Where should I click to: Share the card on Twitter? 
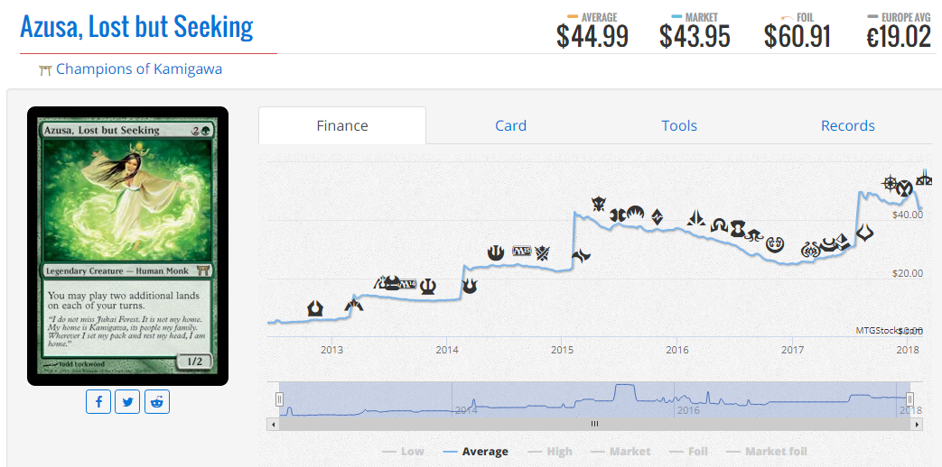(x=127, y=402)
